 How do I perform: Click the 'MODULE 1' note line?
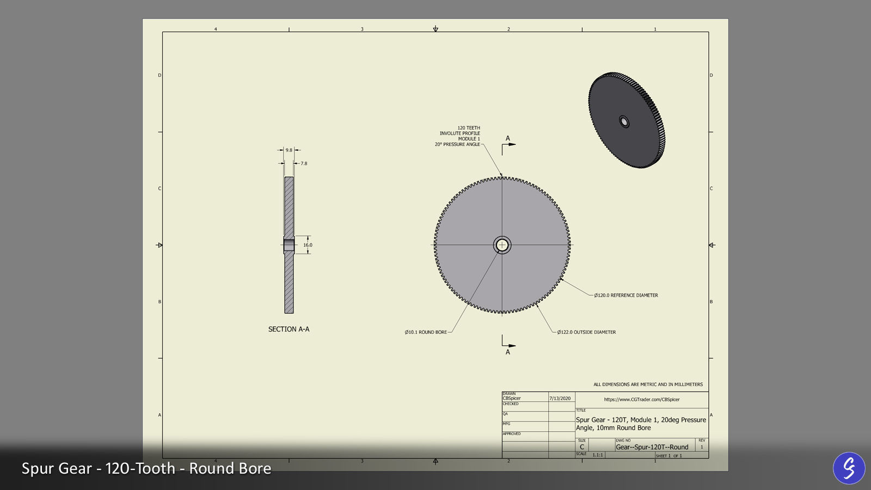(x=469, y=139)
